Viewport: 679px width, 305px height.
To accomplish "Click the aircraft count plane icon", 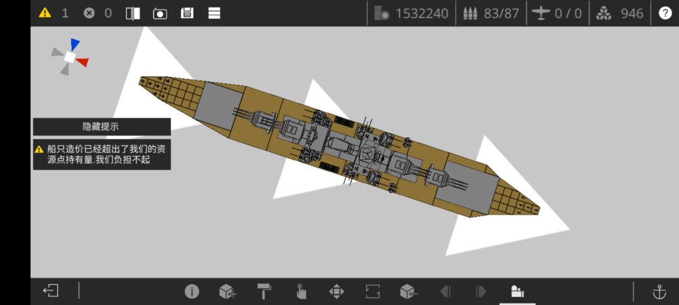I will [x=541, y=13].
